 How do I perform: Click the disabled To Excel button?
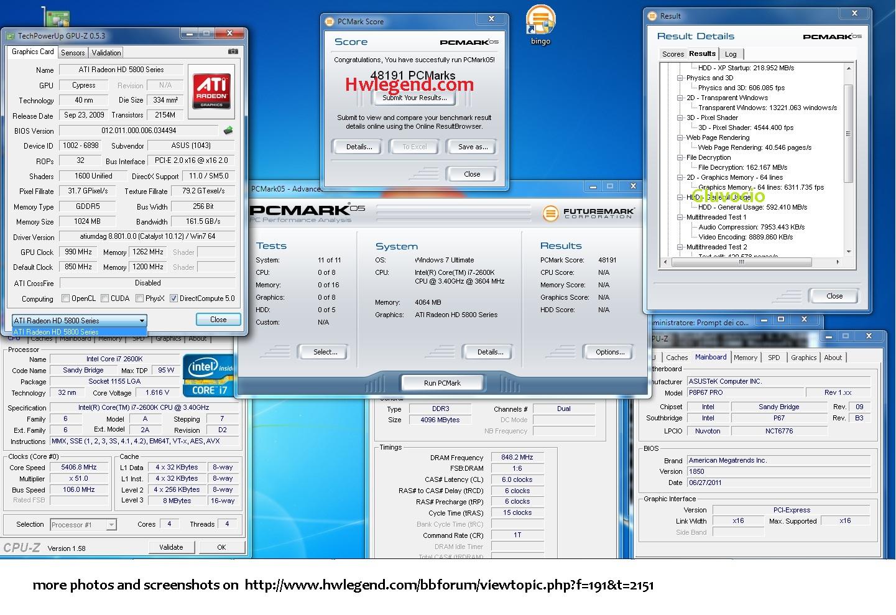tap(414, 147)
